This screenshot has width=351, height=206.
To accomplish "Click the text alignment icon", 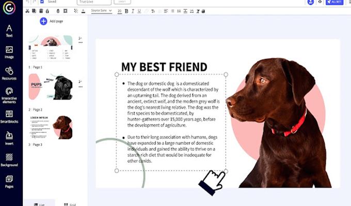I will point(166,11).
